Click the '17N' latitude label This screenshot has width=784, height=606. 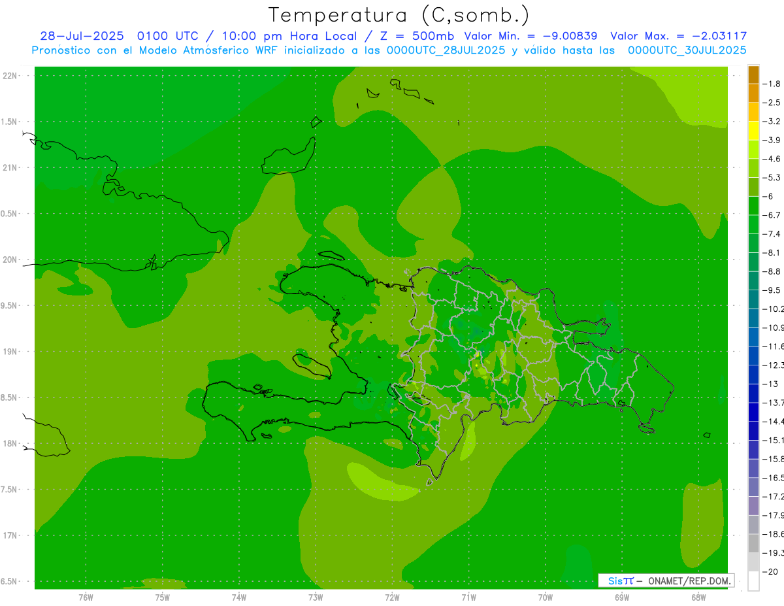tap(10, 535)
